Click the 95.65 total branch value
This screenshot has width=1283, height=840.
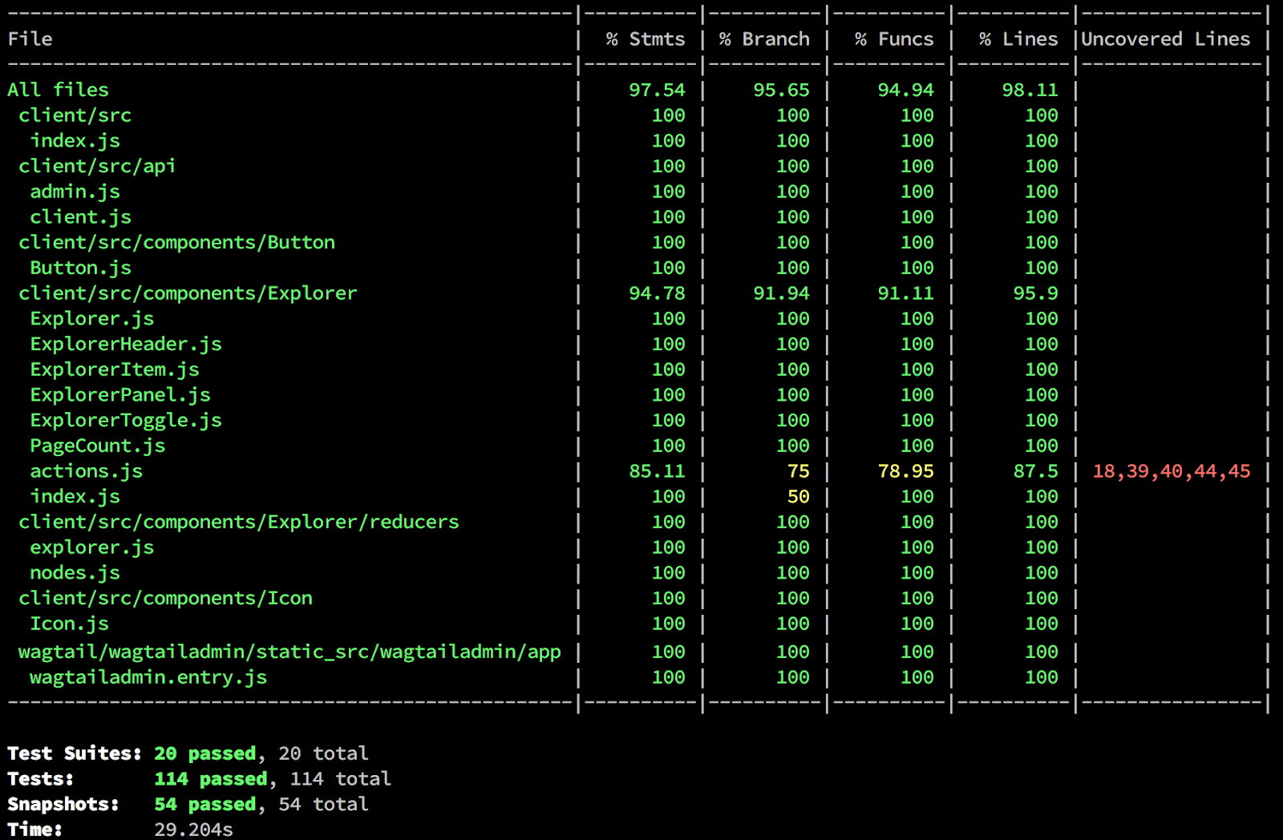[781, 90]
